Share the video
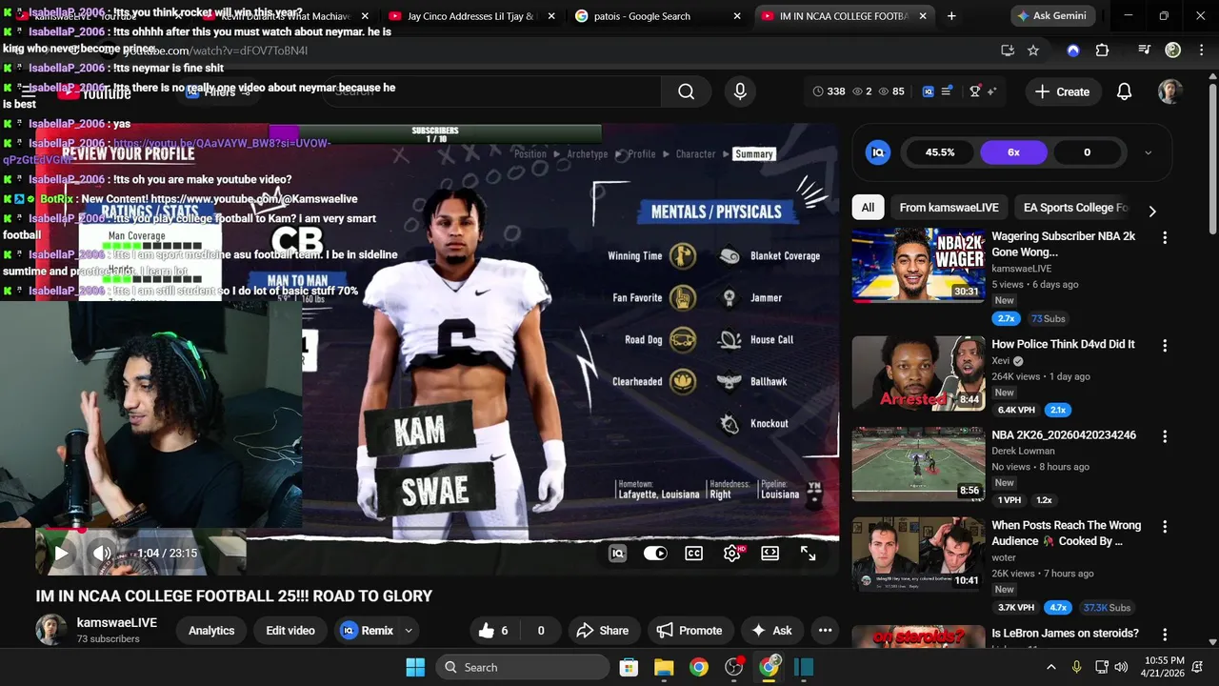The image size is (1219, 686). point(602,630)
